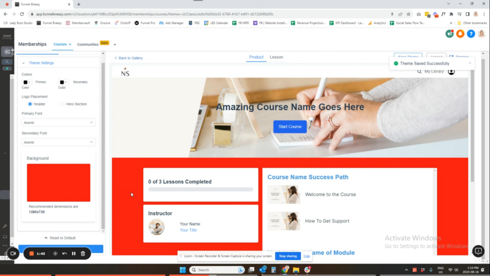Screen dimensions: 490x276
Task: Pause the Loom recording
Action: (x=74, y=253)
